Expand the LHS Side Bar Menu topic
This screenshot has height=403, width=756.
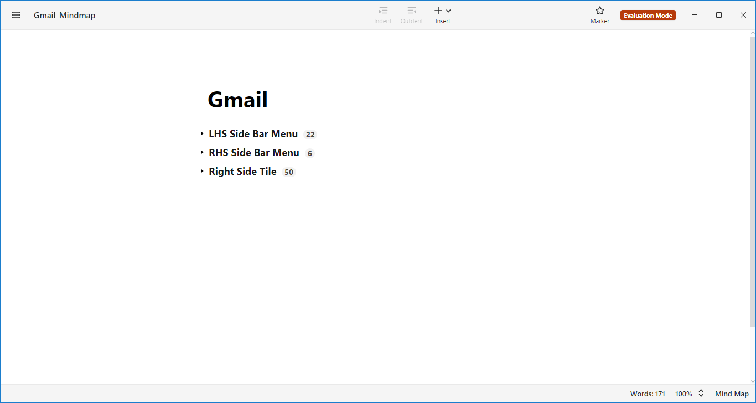click(202, 134)
